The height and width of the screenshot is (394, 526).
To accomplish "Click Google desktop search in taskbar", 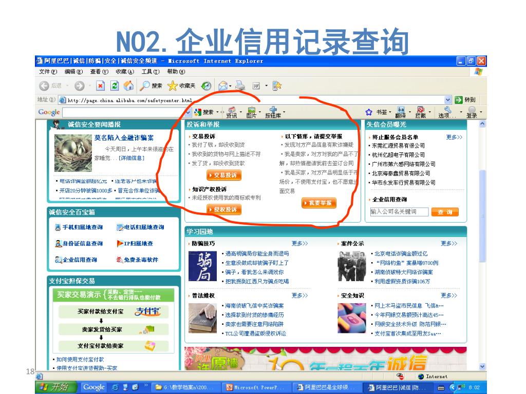I will point(94,387).
